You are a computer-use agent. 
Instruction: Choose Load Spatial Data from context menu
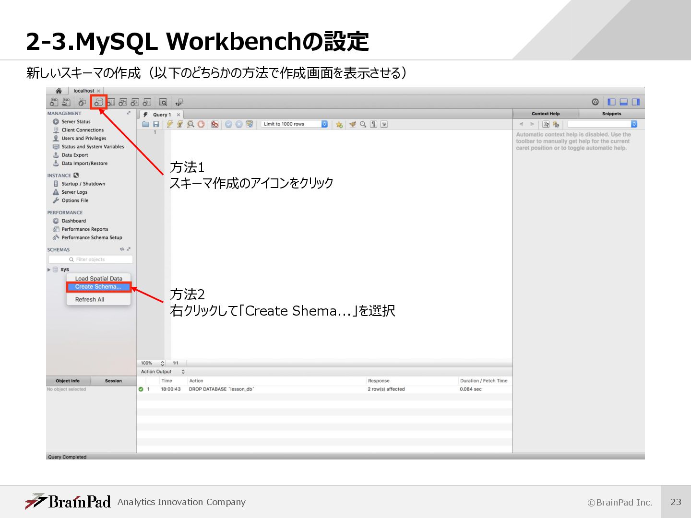(x=98, y=279)
